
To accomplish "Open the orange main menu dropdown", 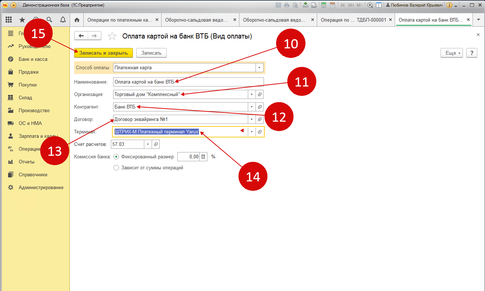I will click(x=14, y=5).
